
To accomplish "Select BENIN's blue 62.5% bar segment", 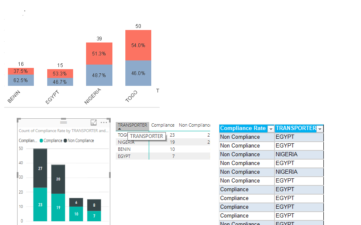I will 21,80.
